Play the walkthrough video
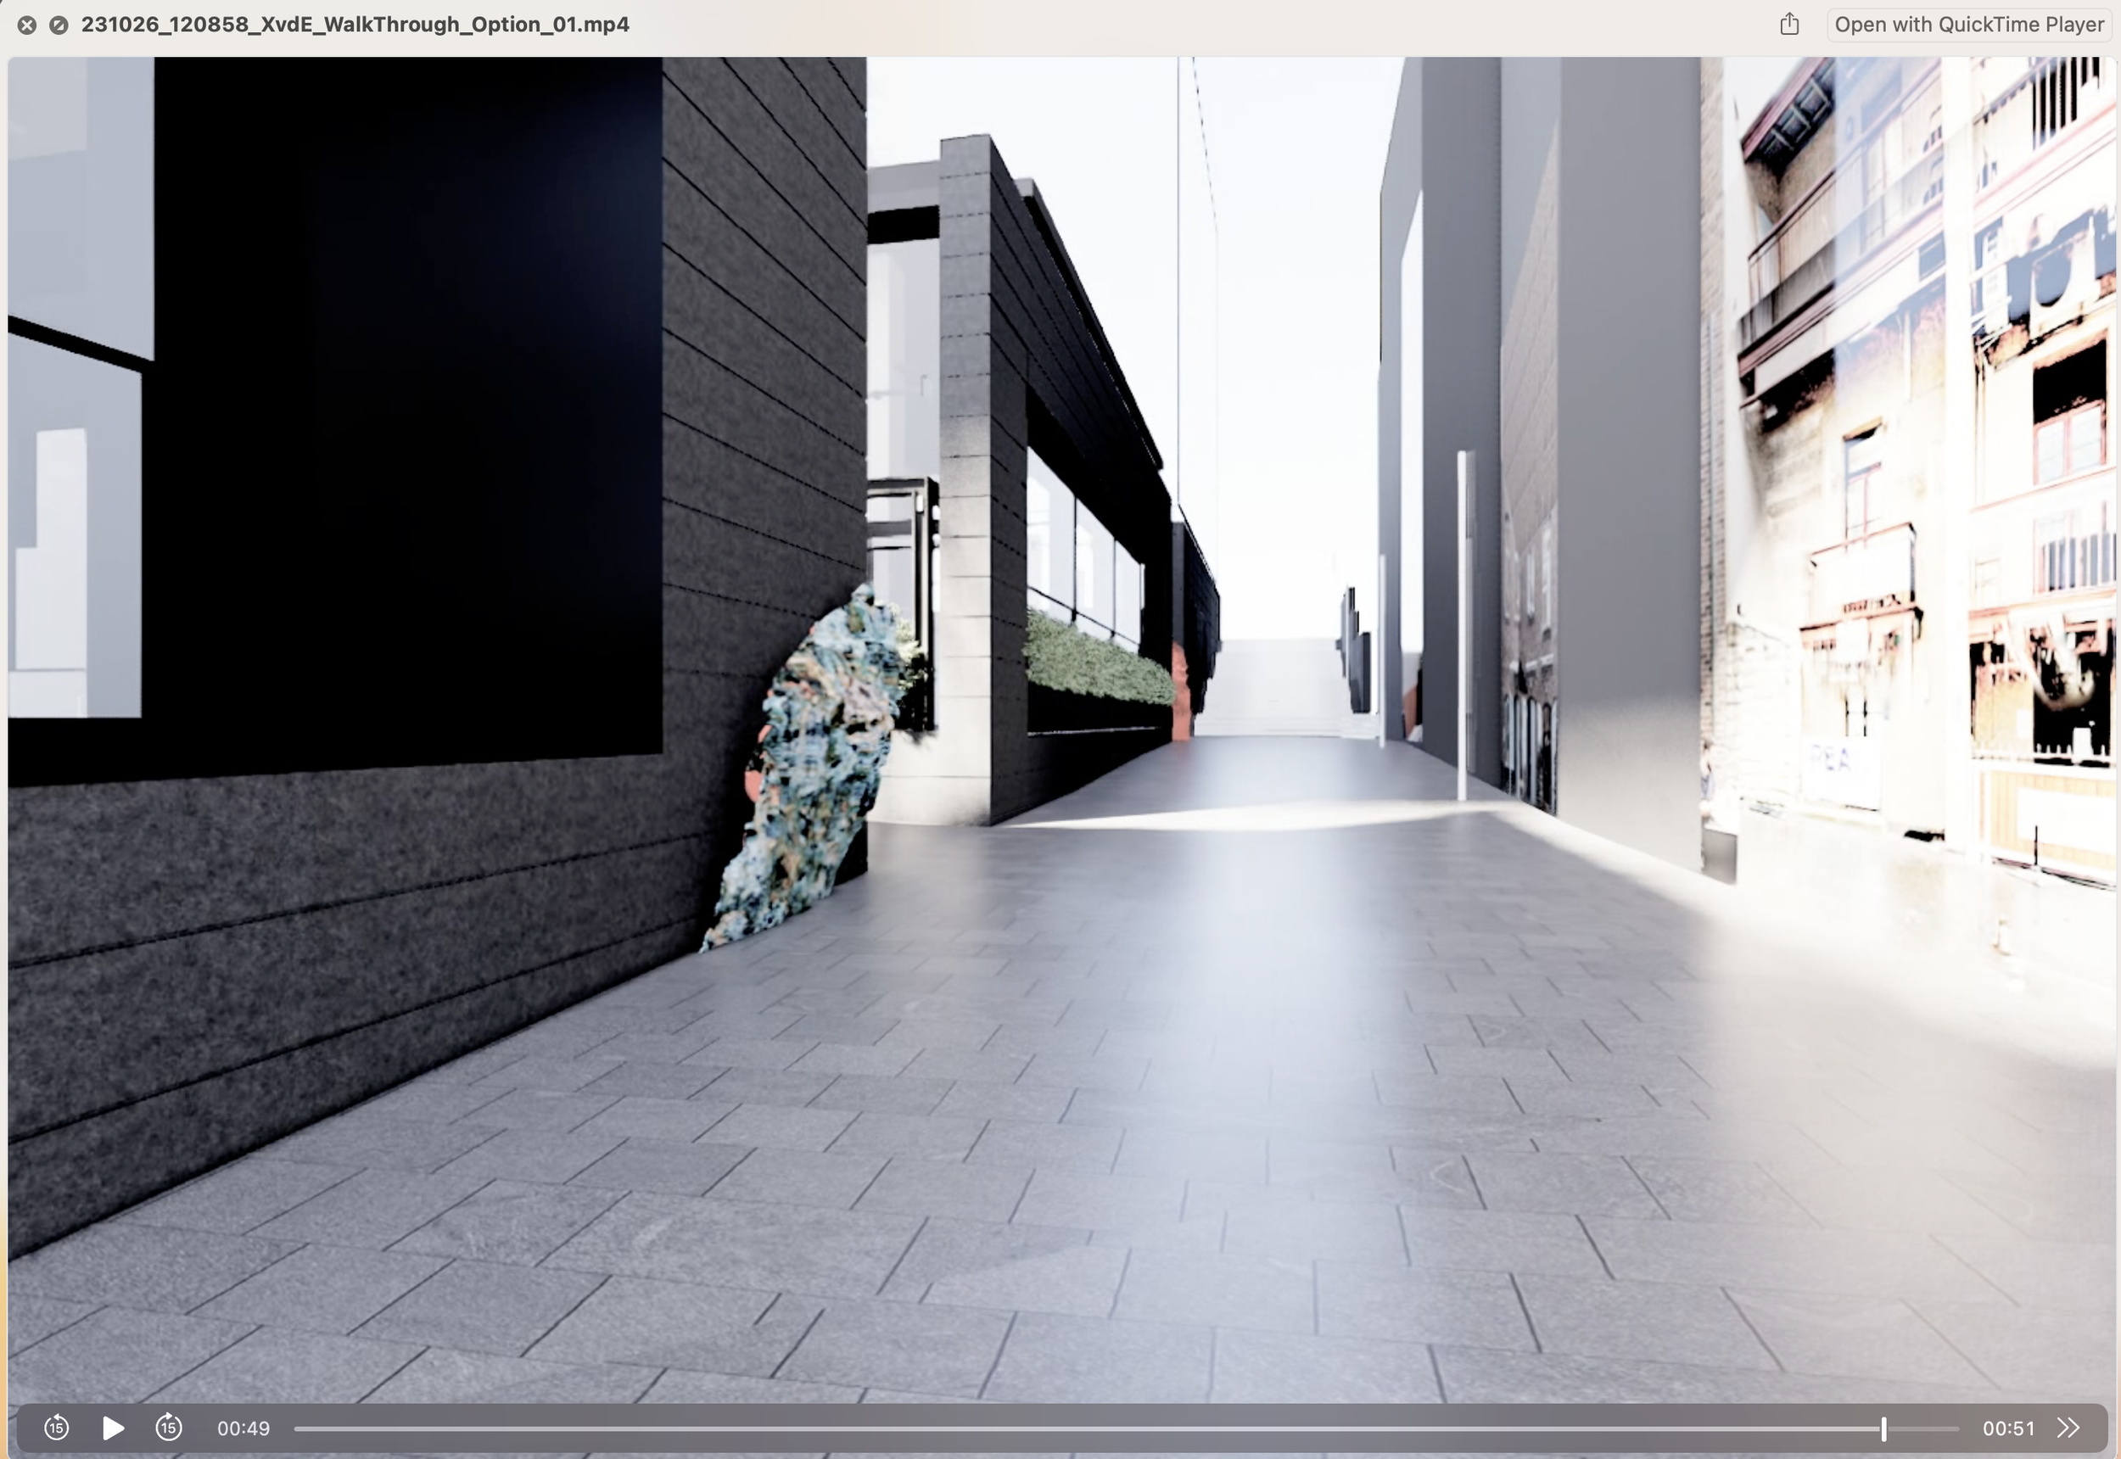This screenshot has width=2121, height=1459. (x=114, y=1427)
